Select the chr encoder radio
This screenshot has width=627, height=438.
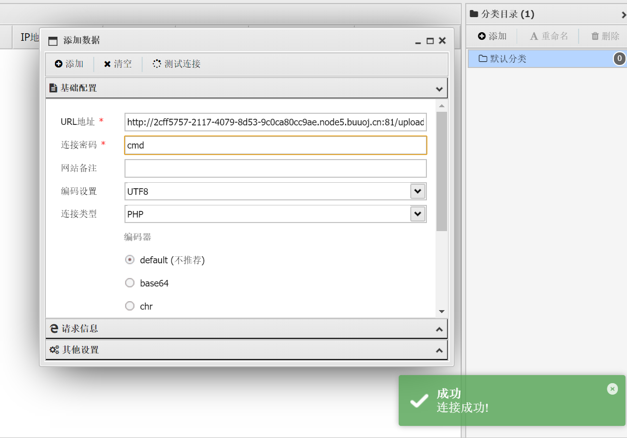point(130,306)
